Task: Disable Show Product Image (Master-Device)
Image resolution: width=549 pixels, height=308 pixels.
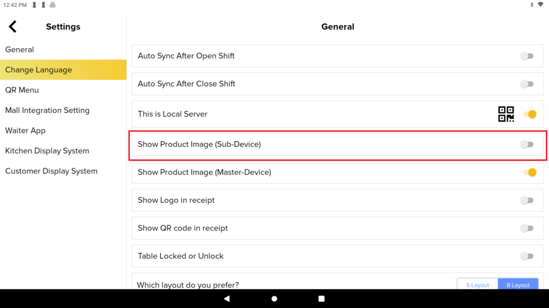Action: point(530,172)
